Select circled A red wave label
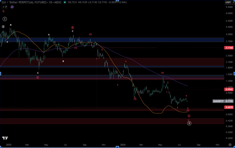 point(38,77)
